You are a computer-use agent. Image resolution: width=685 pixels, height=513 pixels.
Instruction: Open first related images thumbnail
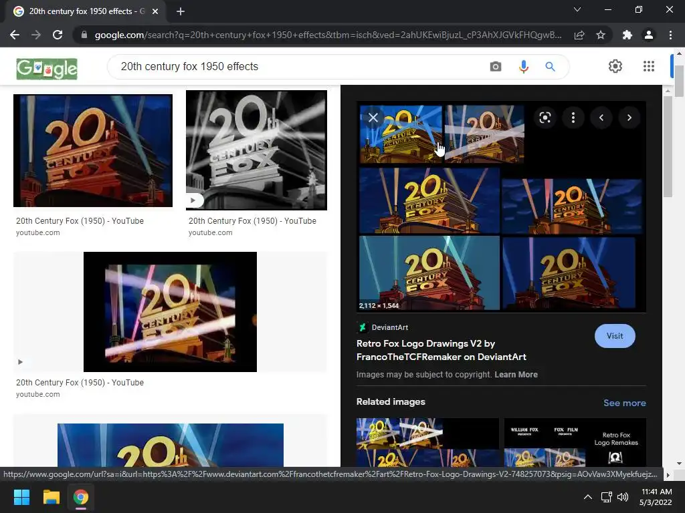point(427,442)
